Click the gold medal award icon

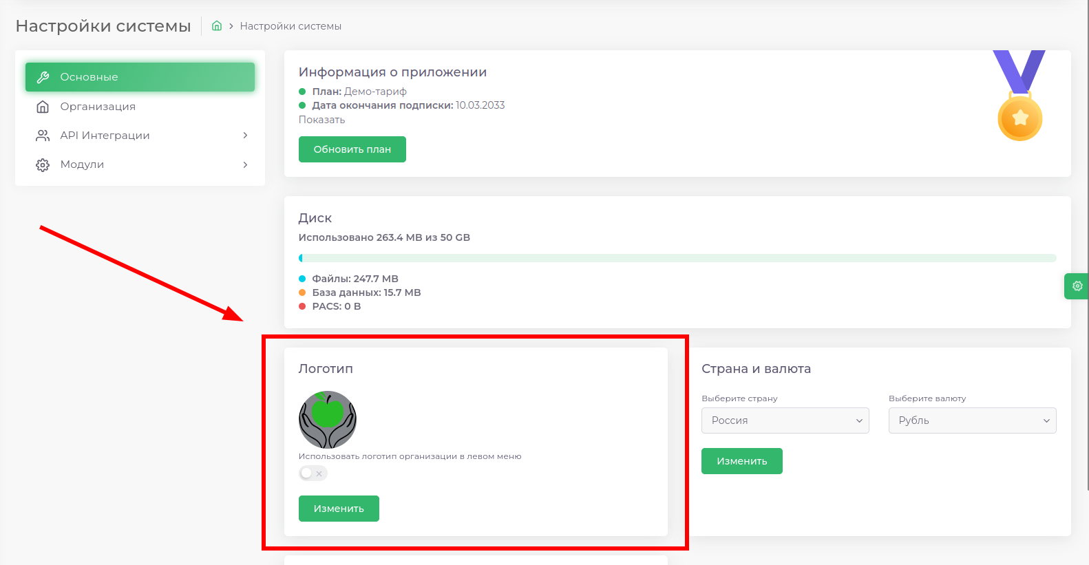point(1019,96)
